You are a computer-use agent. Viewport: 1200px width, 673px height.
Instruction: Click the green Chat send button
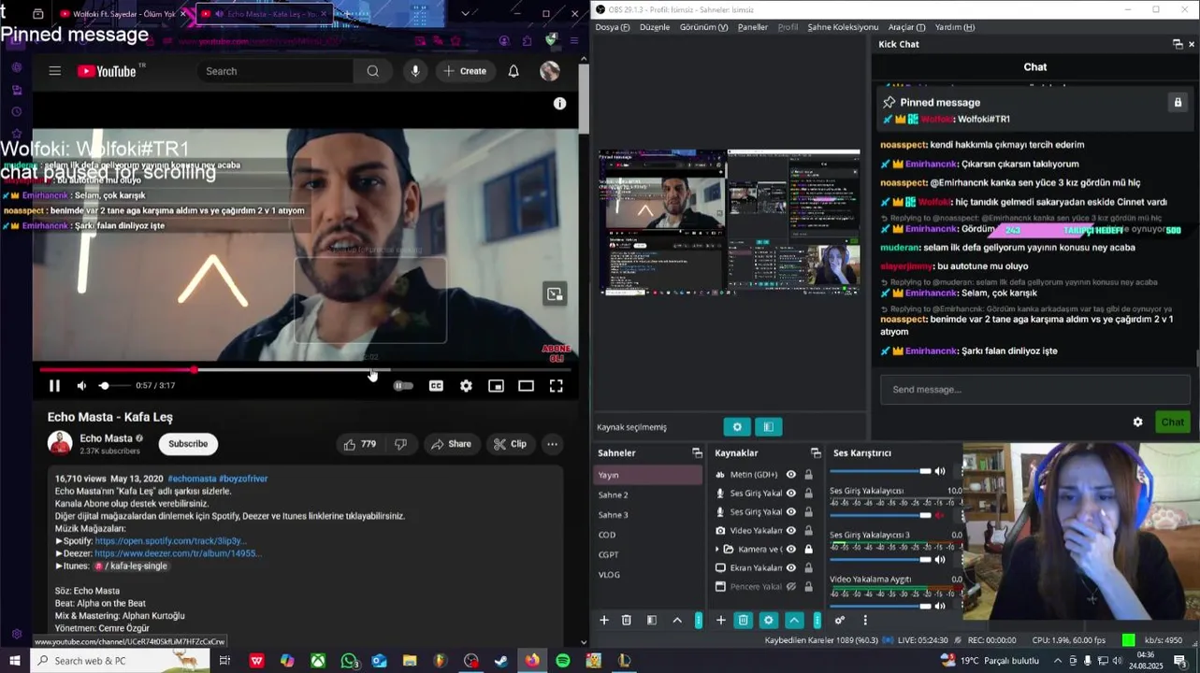[x=1173, y=422]
